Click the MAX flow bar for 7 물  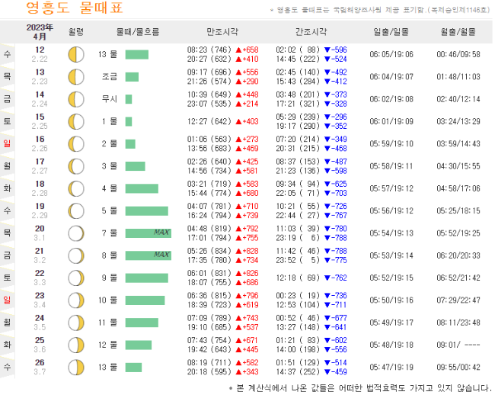148,233
